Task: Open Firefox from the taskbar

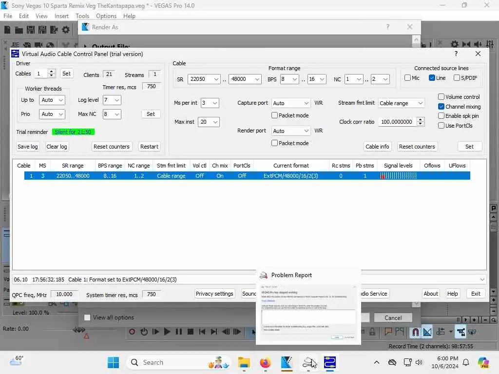Action: click(x=266, y=362)
